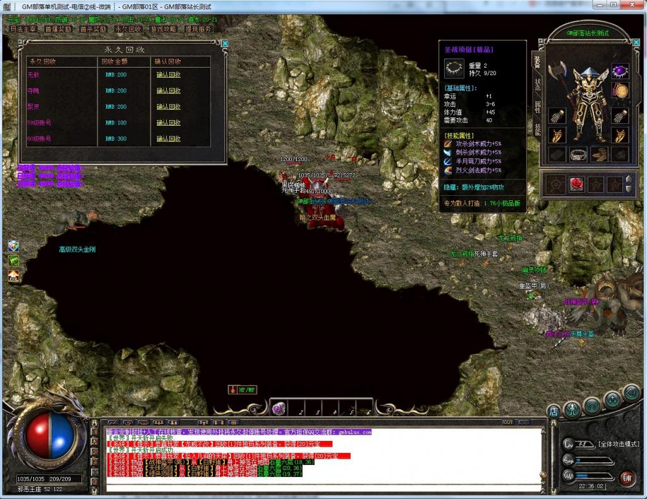This screenshot has height=499, width=647.
Task: Open the 首杀奖励 menu button
Action: click(94, 29)
